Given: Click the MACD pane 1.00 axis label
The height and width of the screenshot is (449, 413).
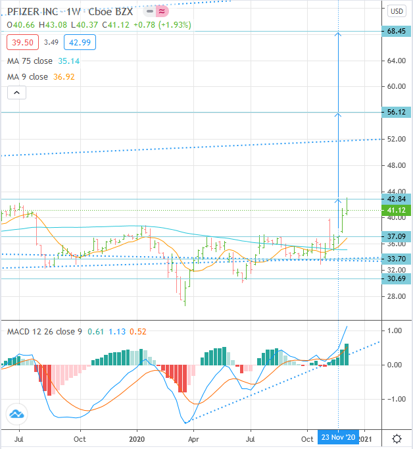Looking at the screenshot, I should click(x=395, y=330).
